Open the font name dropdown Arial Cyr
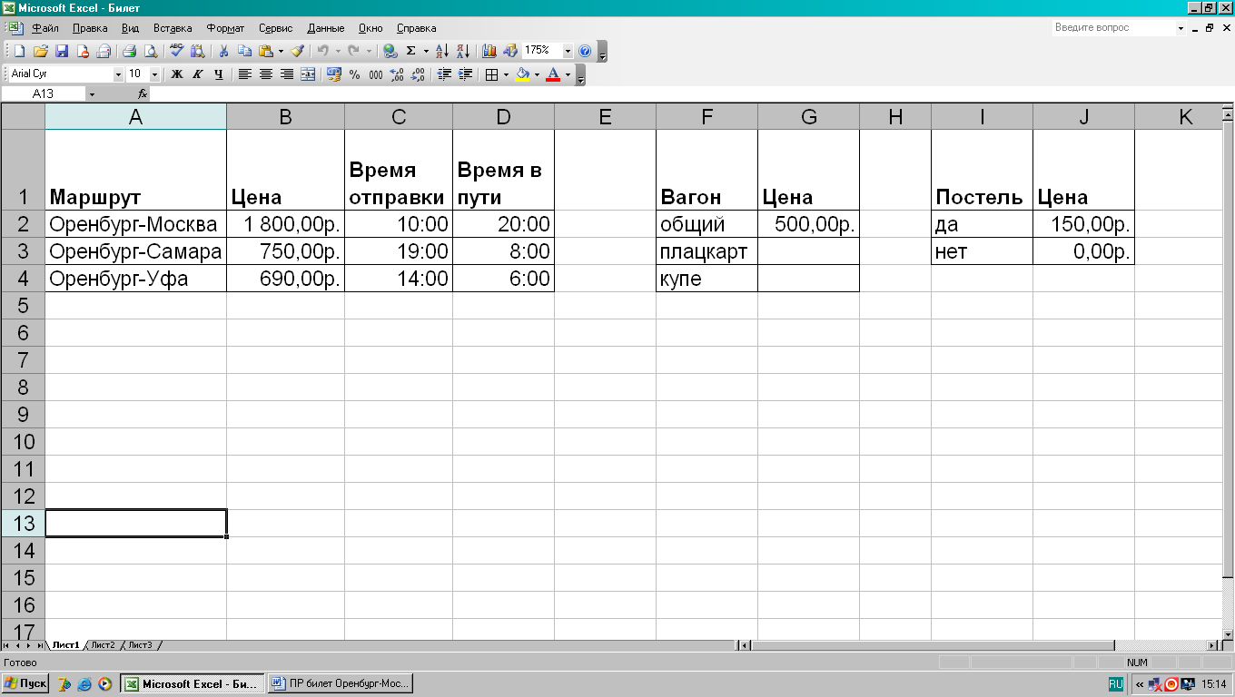1235x697 pixels. click(x=118, y=74)
